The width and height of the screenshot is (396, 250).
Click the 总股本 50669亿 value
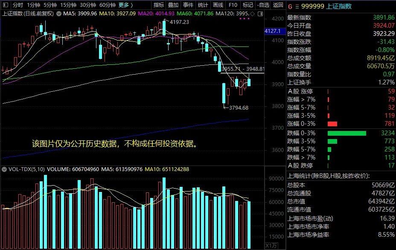383,185
